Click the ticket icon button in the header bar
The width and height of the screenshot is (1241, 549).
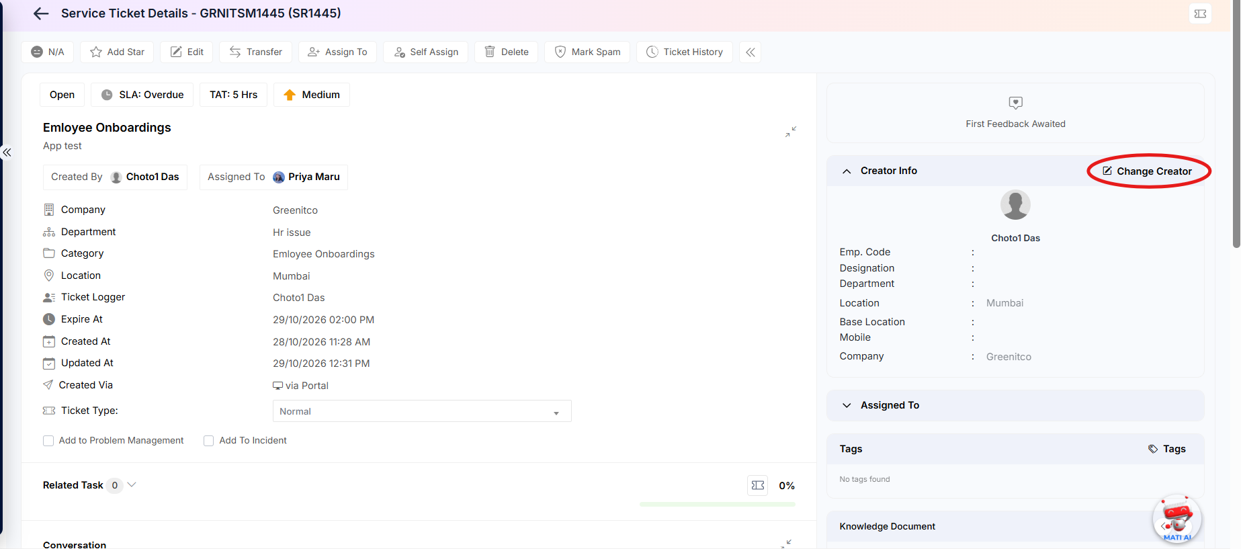pos(1200,13)
